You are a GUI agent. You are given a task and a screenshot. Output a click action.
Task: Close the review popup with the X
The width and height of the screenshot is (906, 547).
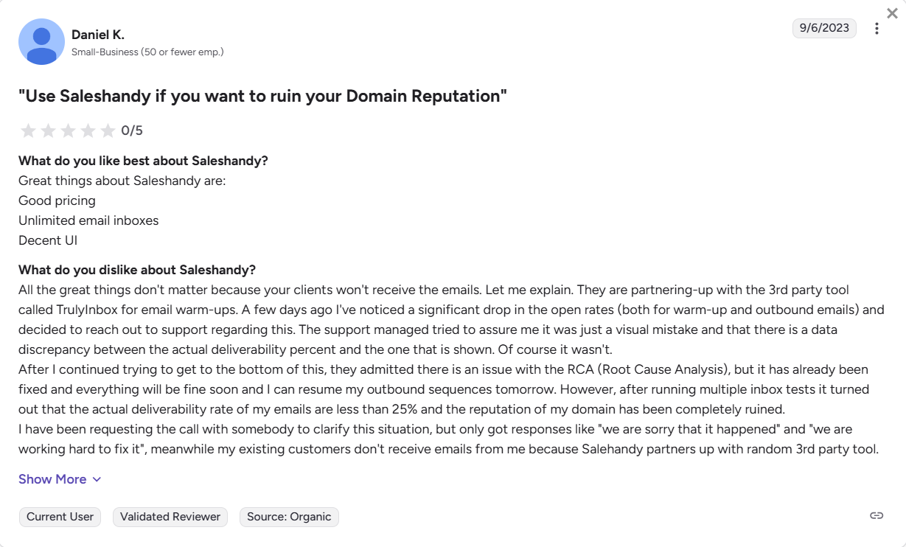pyautogui.click(x=892, y=13)
